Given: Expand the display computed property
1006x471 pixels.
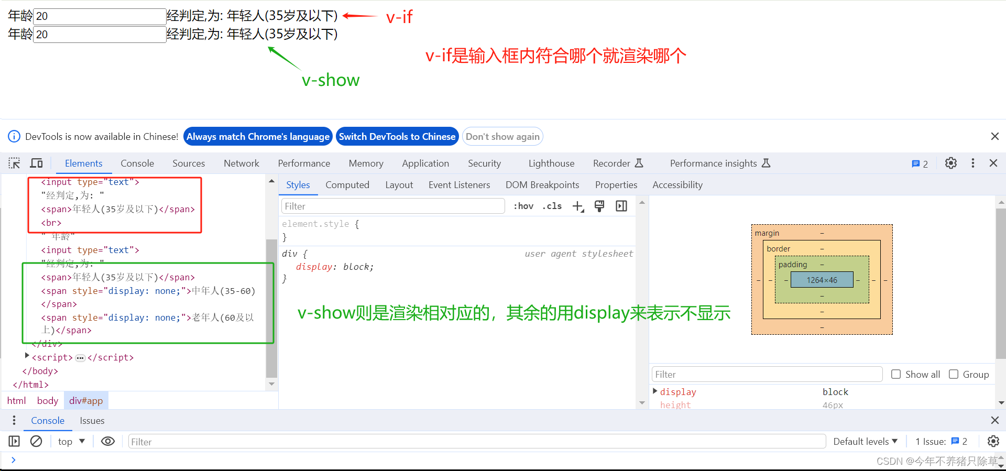Looking at the screenshot, I should click(655, 391).
